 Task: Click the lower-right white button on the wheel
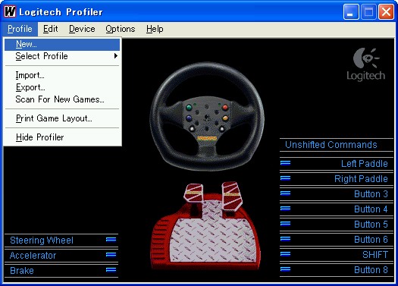[x=222, y=129]
